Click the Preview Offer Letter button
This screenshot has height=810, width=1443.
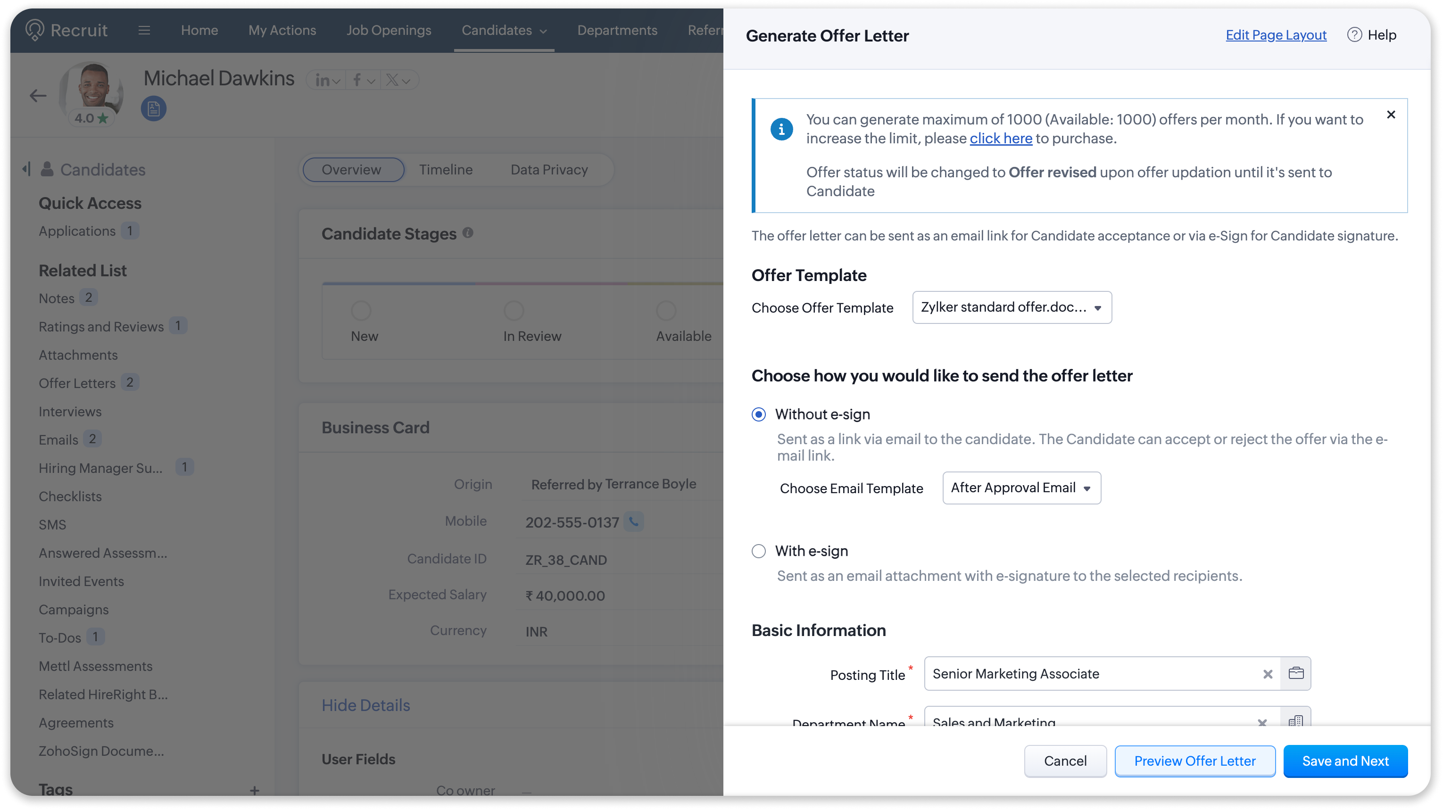1194,760
